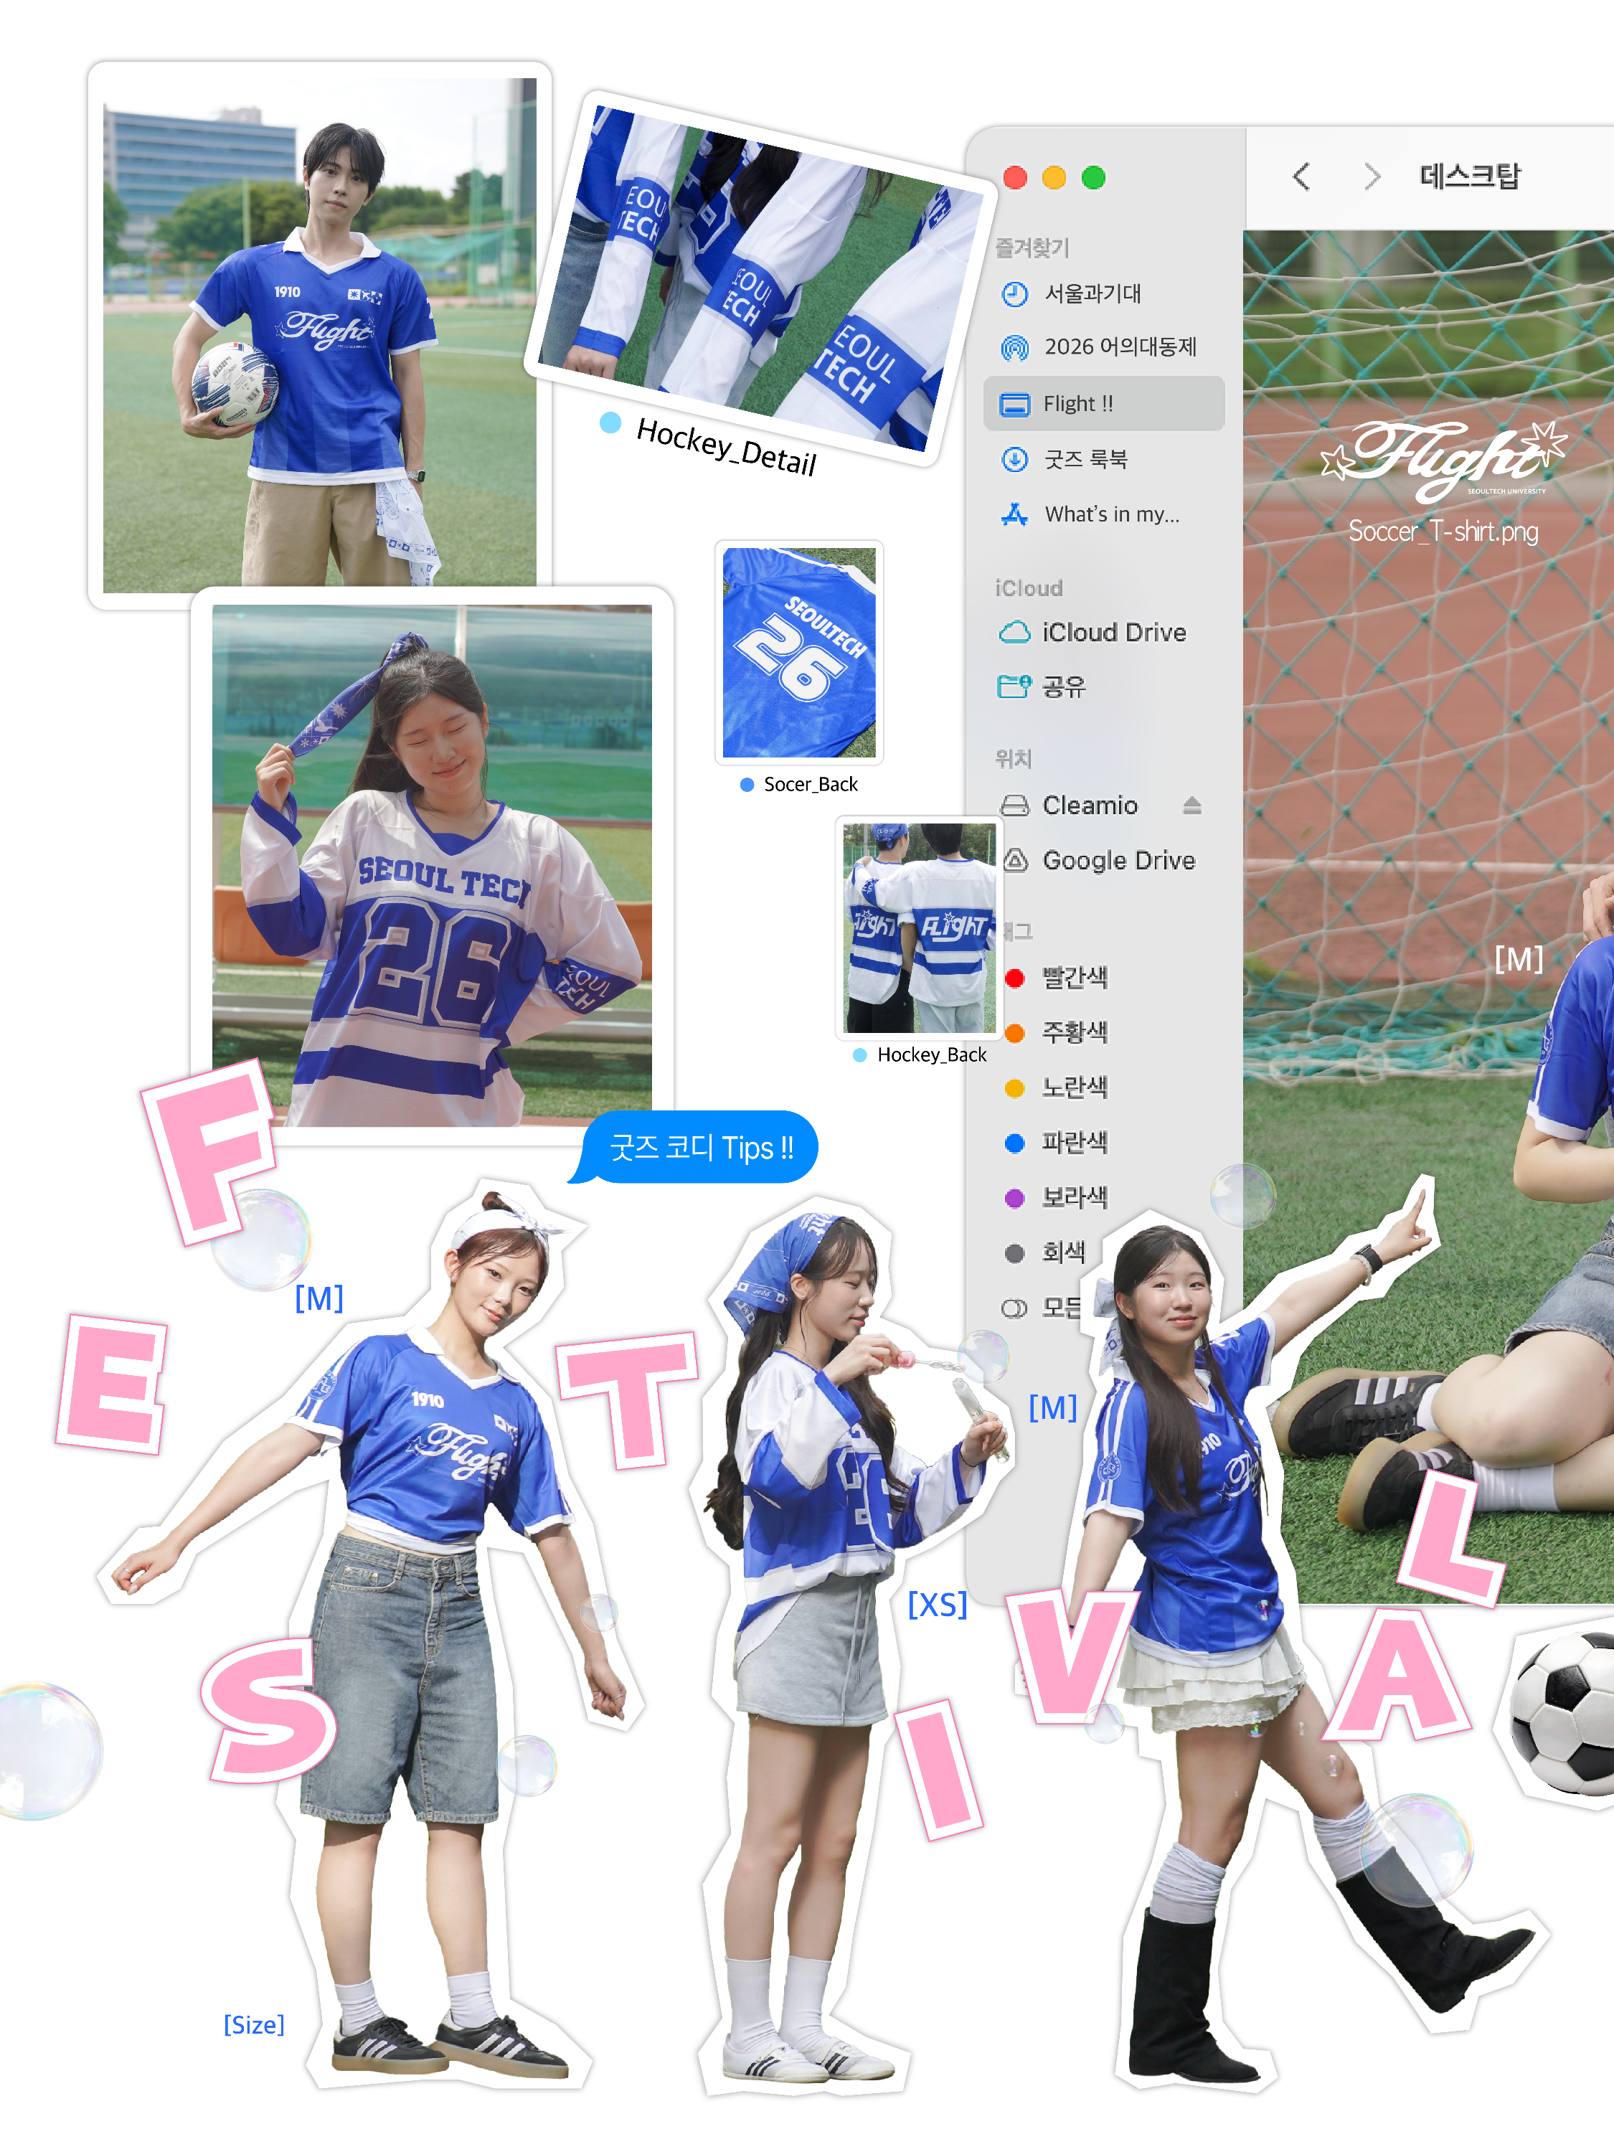Select the red 빨간색 tag dot
The height and width of the screenshot is (2152, 1614).
click(1015, 978)
